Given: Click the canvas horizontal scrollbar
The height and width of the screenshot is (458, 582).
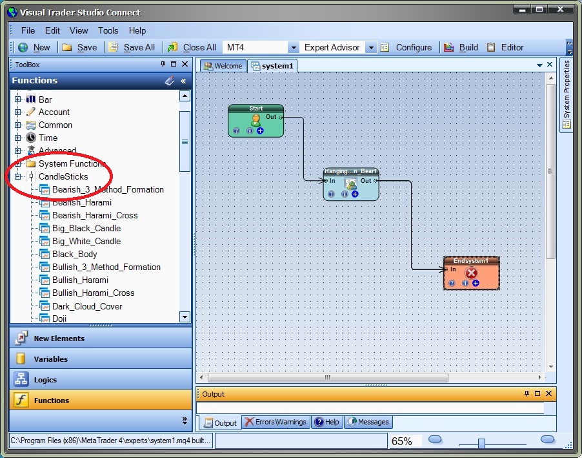Looking at the screenshot, I should 328,377.
